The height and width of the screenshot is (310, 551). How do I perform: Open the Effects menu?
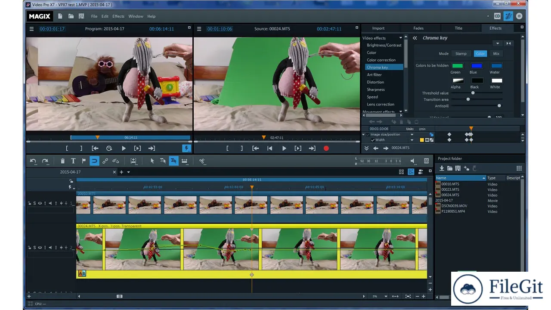(118, 16)
